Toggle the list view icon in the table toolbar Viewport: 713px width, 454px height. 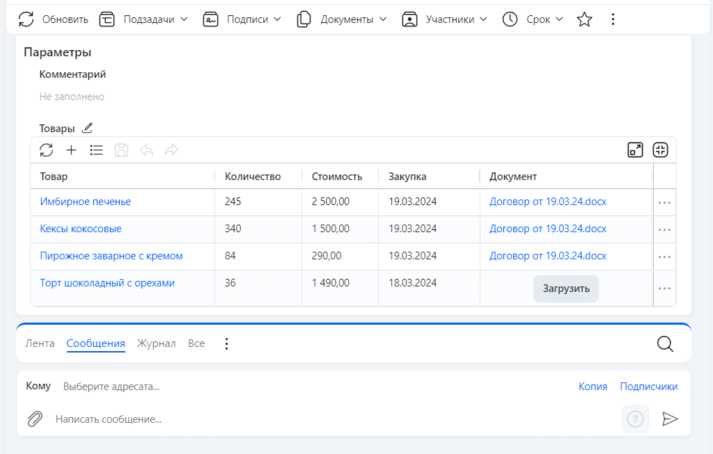(x=96, y=149)
